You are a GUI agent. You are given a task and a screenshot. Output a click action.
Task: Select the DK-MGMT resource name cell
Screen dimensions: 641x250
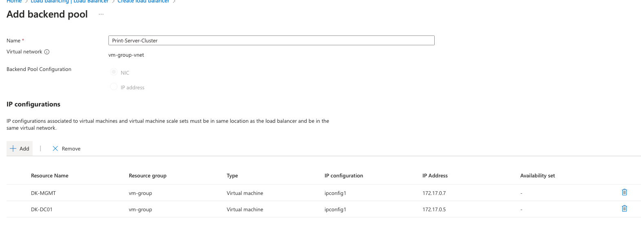click(x=43, y=193)
